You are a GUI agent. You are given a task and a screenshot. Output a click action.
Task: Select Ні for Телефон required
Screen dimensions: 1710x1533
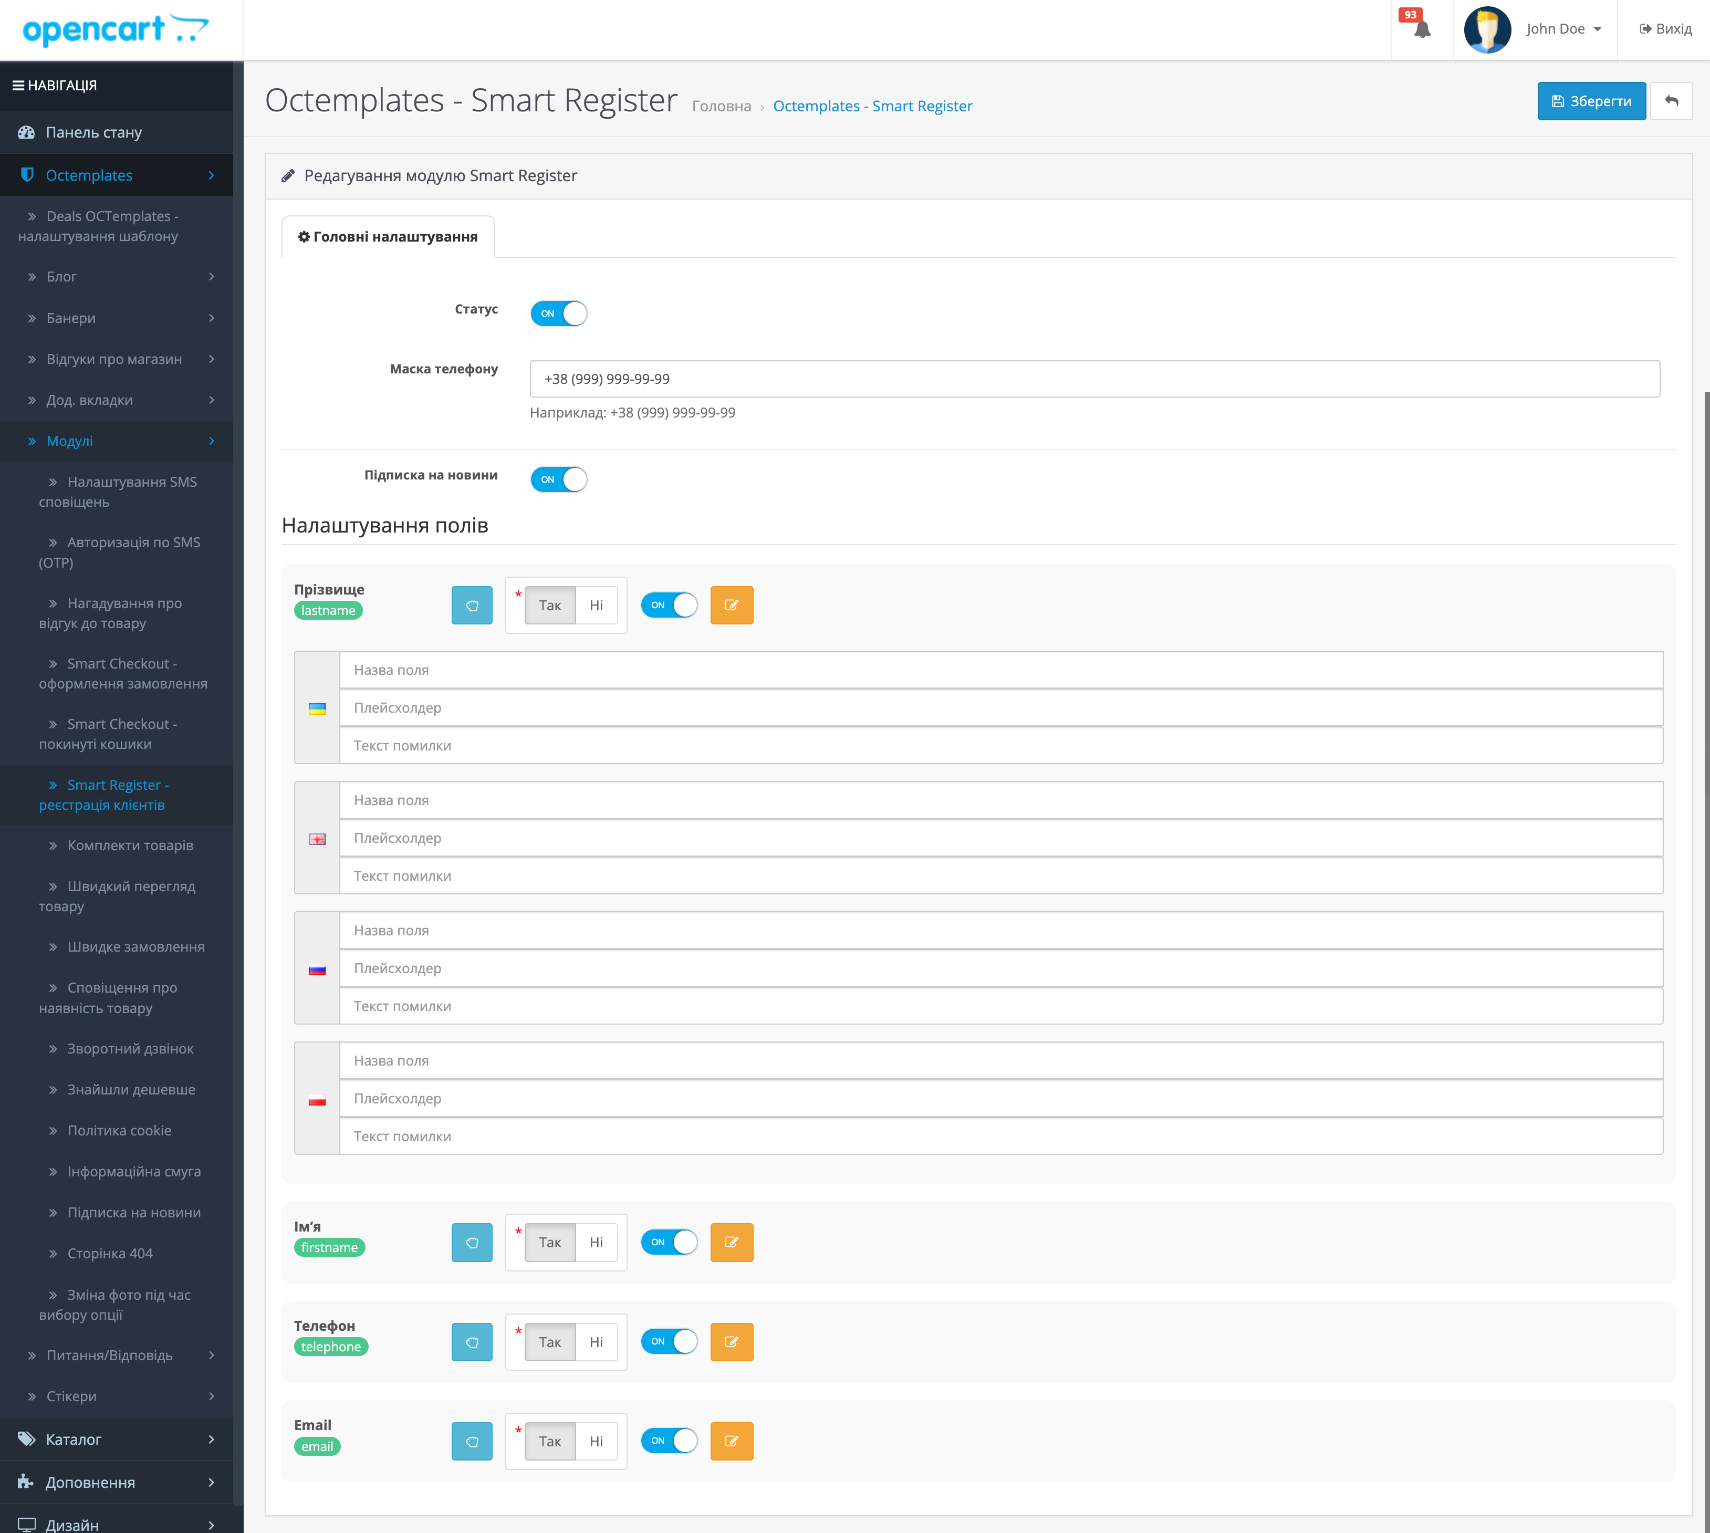pyautogui.click(x=597, y=1342)
